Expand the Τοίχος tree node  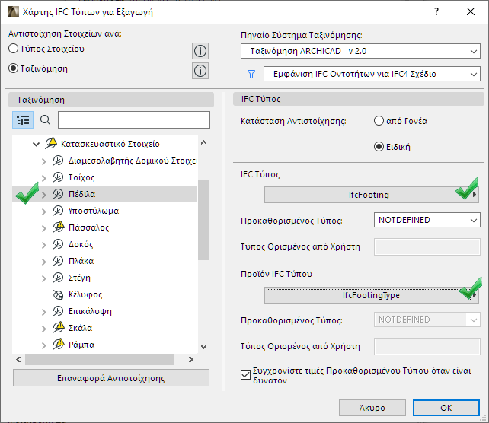pos(44,177)
